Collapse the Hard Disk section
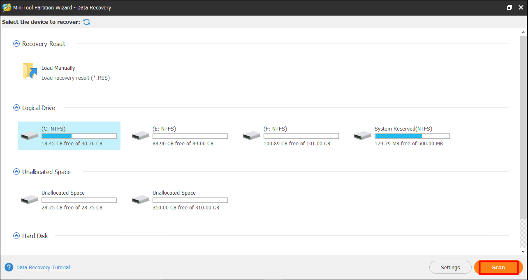Viewport: 528px width, 280px height. (16, 236)
